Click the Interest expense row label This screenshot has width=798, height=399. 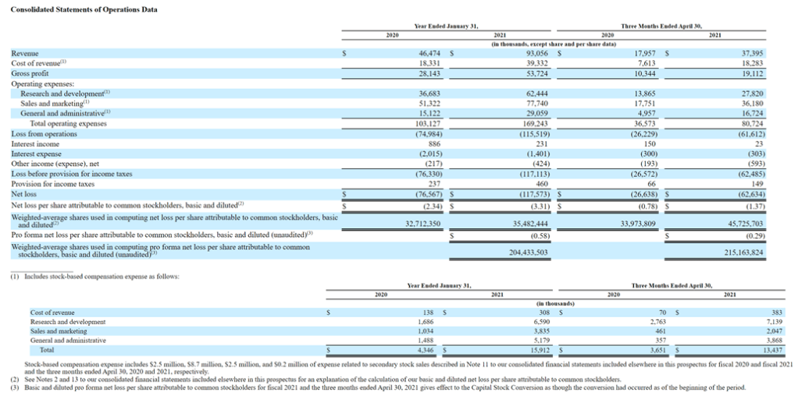(36, 154)
